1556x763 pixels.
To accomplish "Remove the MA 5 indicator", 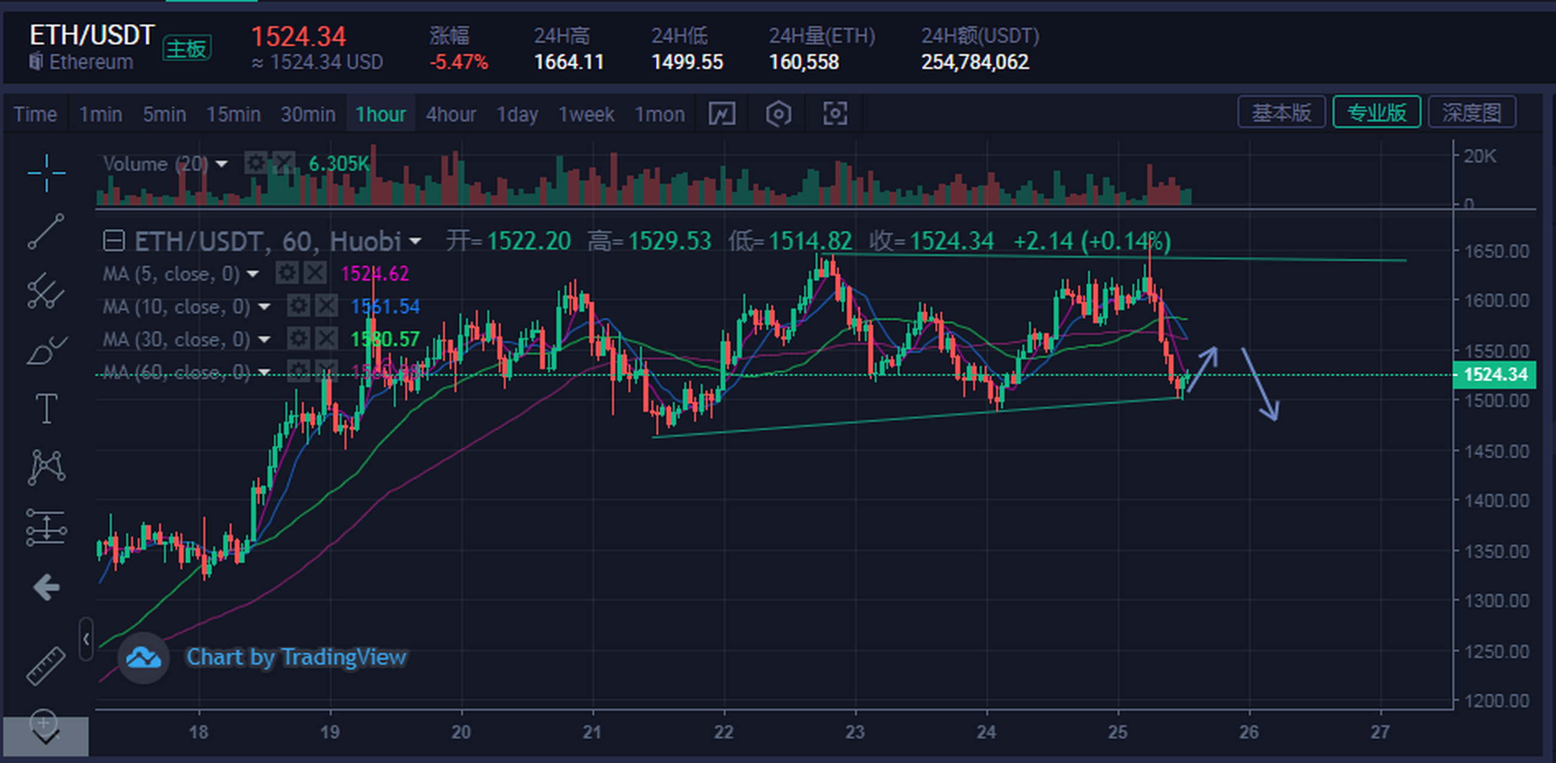I will (x=315, y=273).
